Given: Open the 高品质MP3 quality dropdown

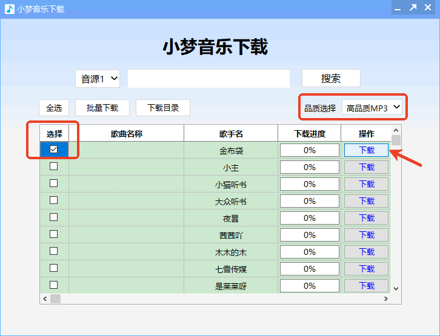Looking at the screenshot, I should [372, 108].
